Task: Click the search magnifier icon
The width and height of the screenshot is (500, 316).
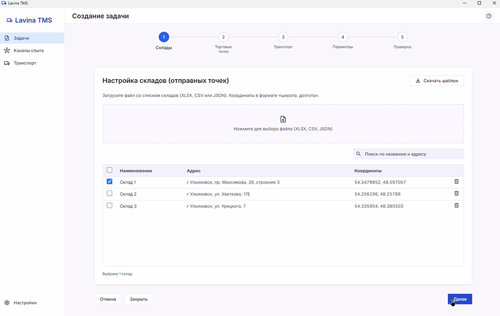Action: 358,154
